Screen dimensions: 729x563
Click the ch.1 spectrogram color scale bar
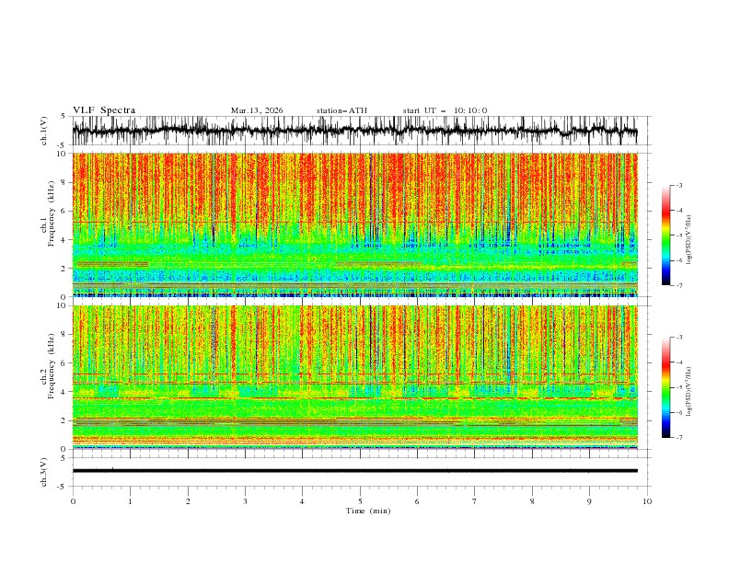(665, 236)
